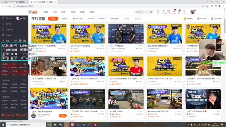
Task: Open the Windows Start menu
Action: 3,125
